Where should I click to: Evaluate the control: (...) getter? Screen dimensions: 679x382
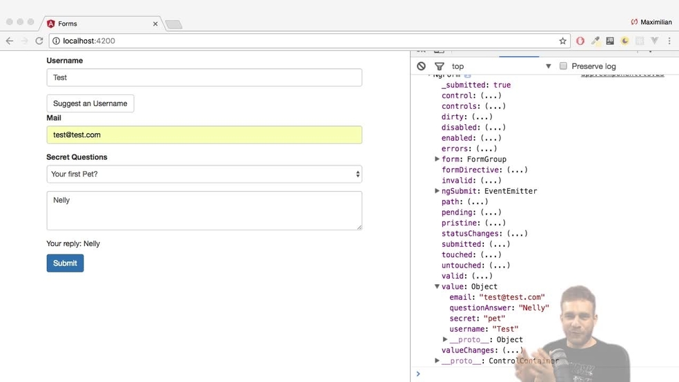click(x=491, y=96)
